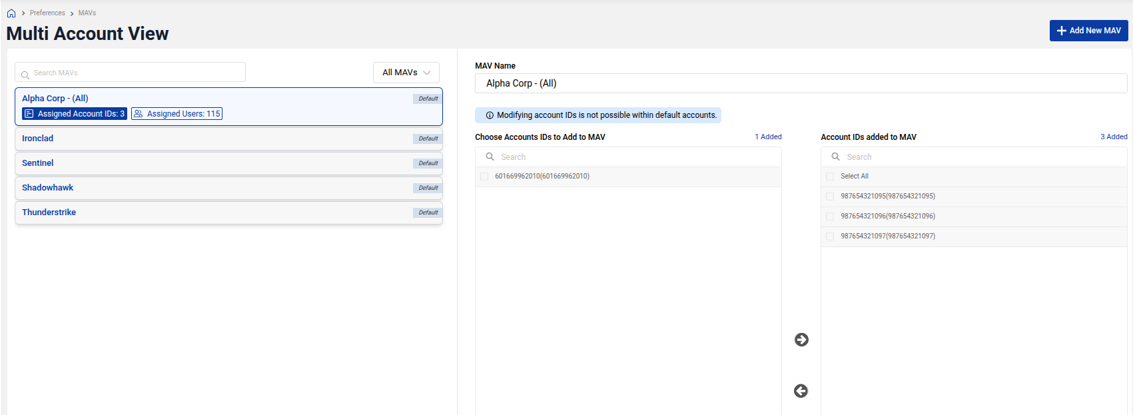Check account 987654321096 checkbox
The image size is (1133, 415).
(830, 216)
